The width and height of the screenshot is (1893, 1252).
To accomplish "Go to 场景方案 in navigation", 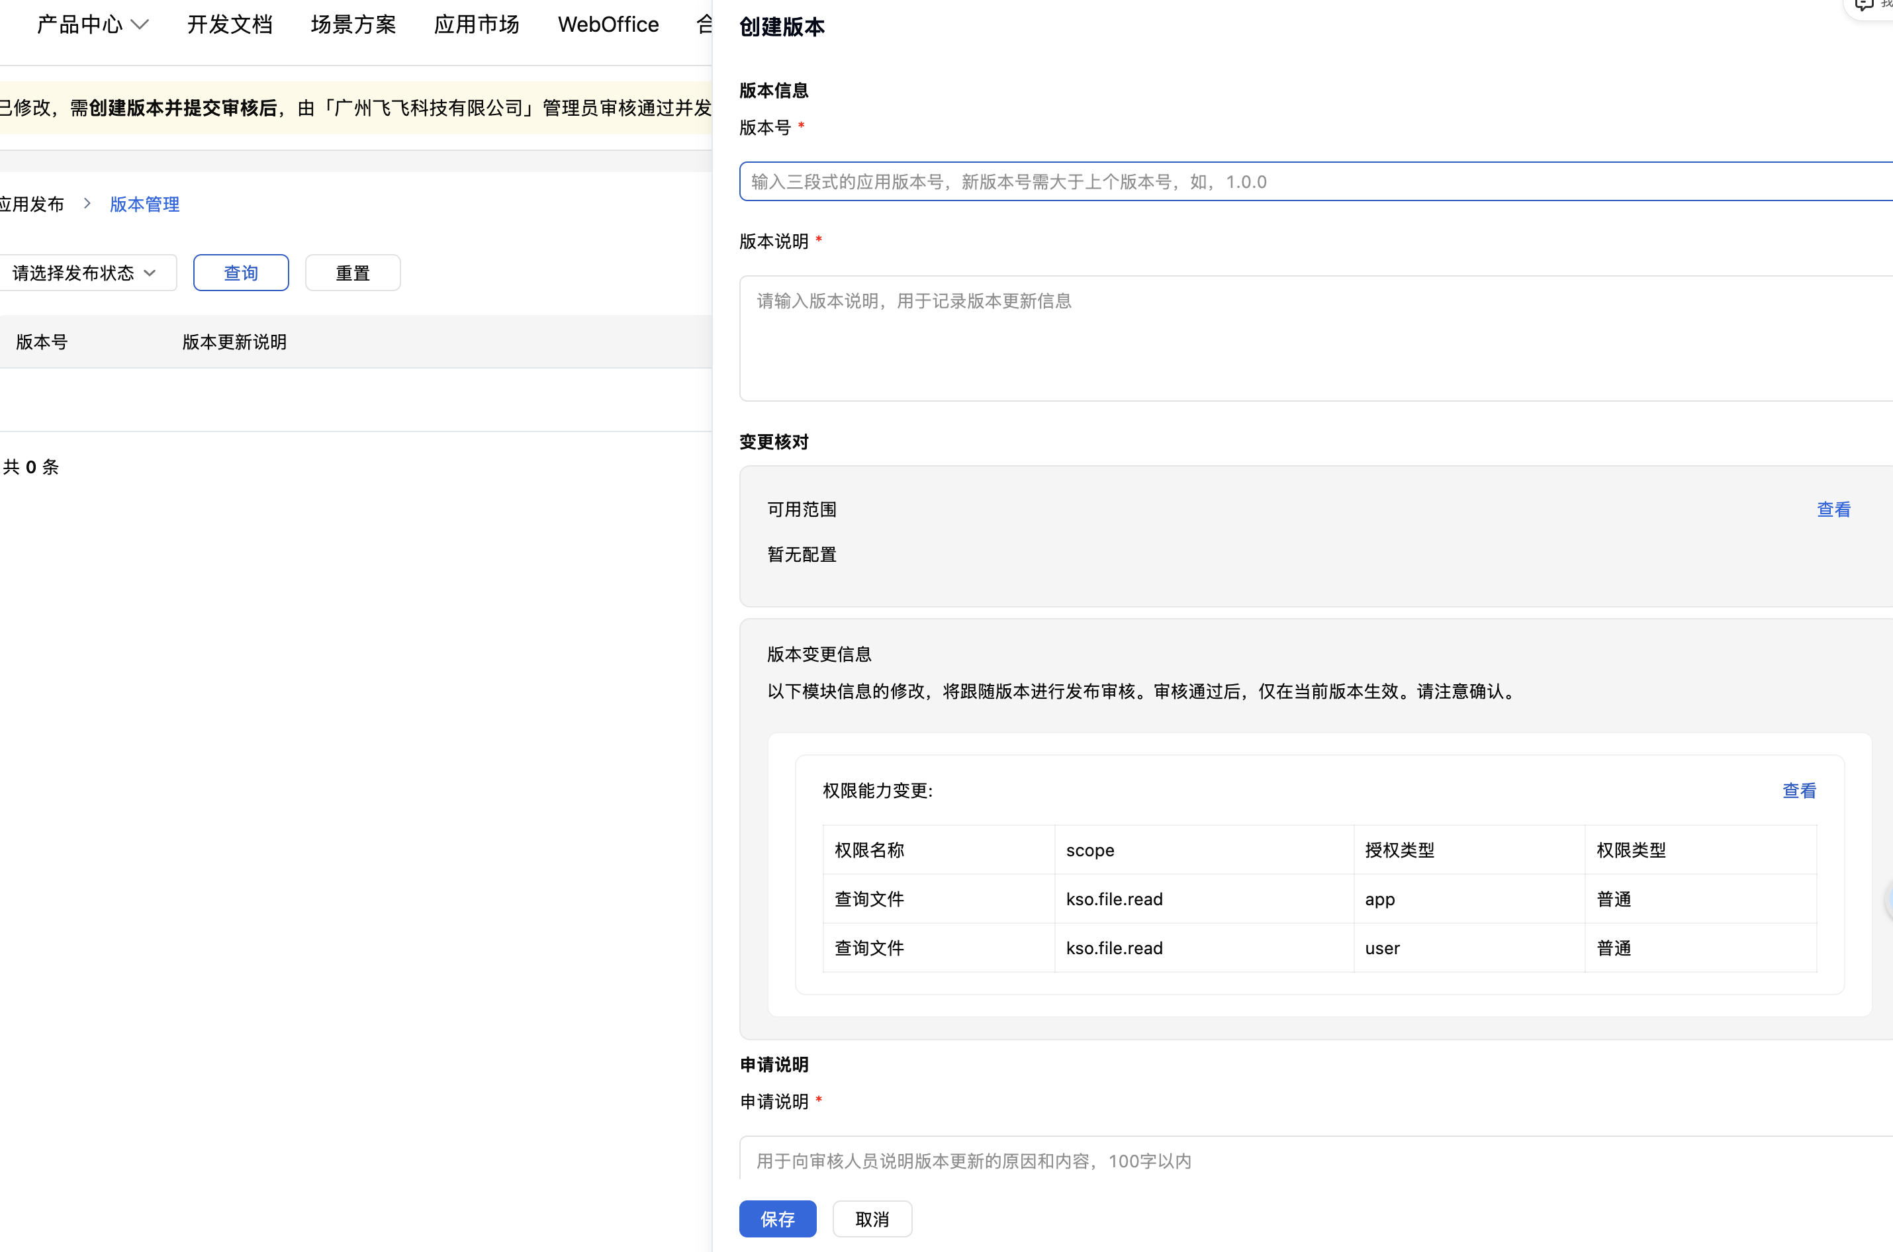I will tap(353, 24).
